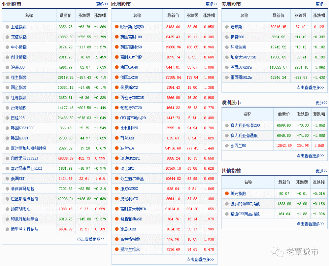Click the 涨跌额 header in American markets table
The image size is (329, 266).
pyautogui.click(x=301, y=15)
